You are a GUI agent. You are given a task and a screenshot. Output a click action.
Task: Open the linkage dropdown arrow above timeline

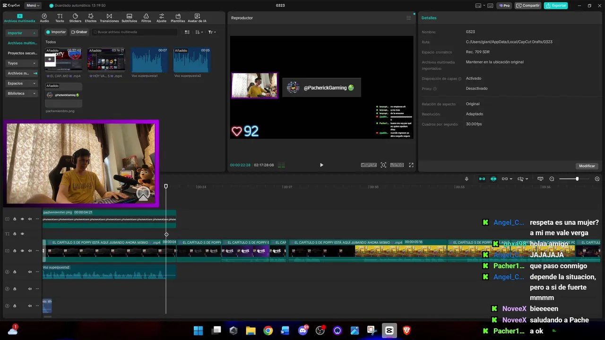coord(512,179)
